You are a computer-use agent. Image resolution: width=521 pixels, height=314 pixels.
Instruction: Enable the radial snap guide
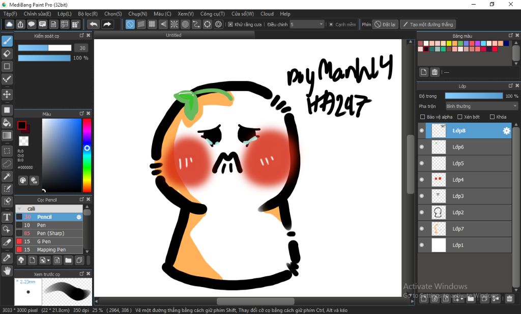click(x=174, y=24)
